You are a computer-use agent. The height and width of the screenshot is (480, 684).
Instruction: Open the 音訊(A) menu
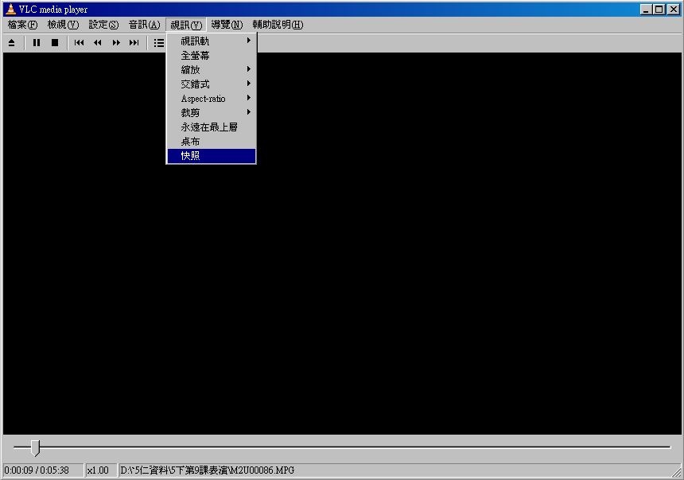pyautogui.click(x=145, y=25)
